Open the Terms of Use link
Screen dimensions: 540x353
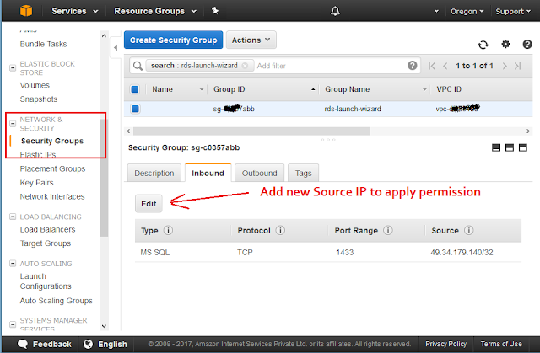[x=501, y=344]
